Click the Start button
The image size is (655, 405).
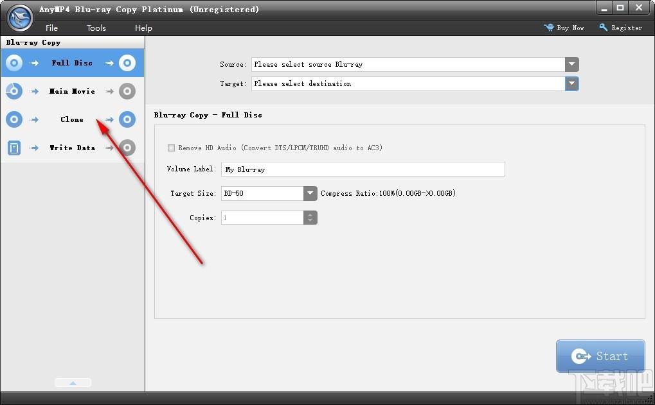click(600, 356)
